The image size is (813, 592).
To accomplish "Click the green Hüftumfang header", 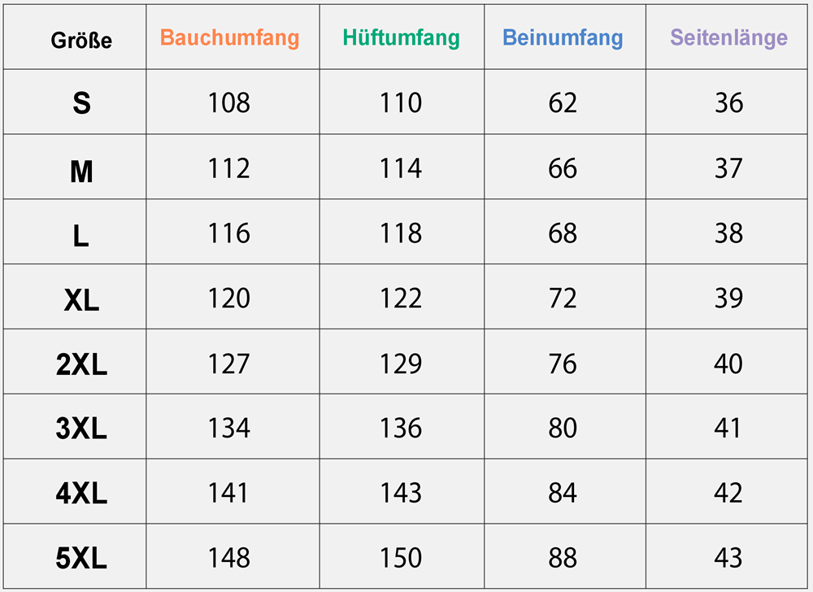I will pos(401,38).
